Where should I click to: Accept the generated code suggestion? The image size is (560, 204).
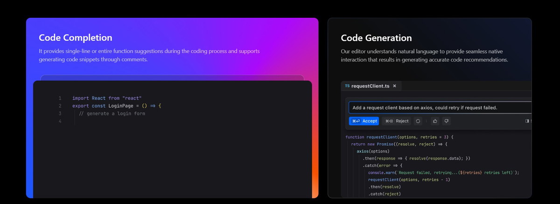(x=364, y=121)
